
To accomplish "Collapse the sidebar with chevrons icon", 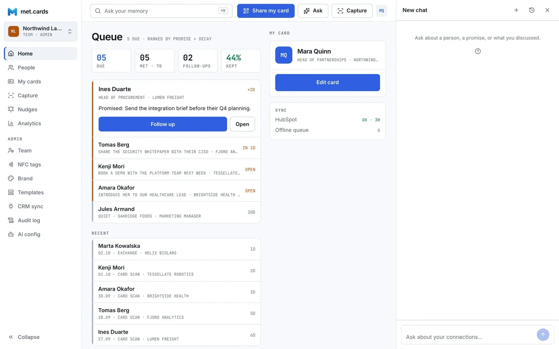I will (x=11, y=337).
